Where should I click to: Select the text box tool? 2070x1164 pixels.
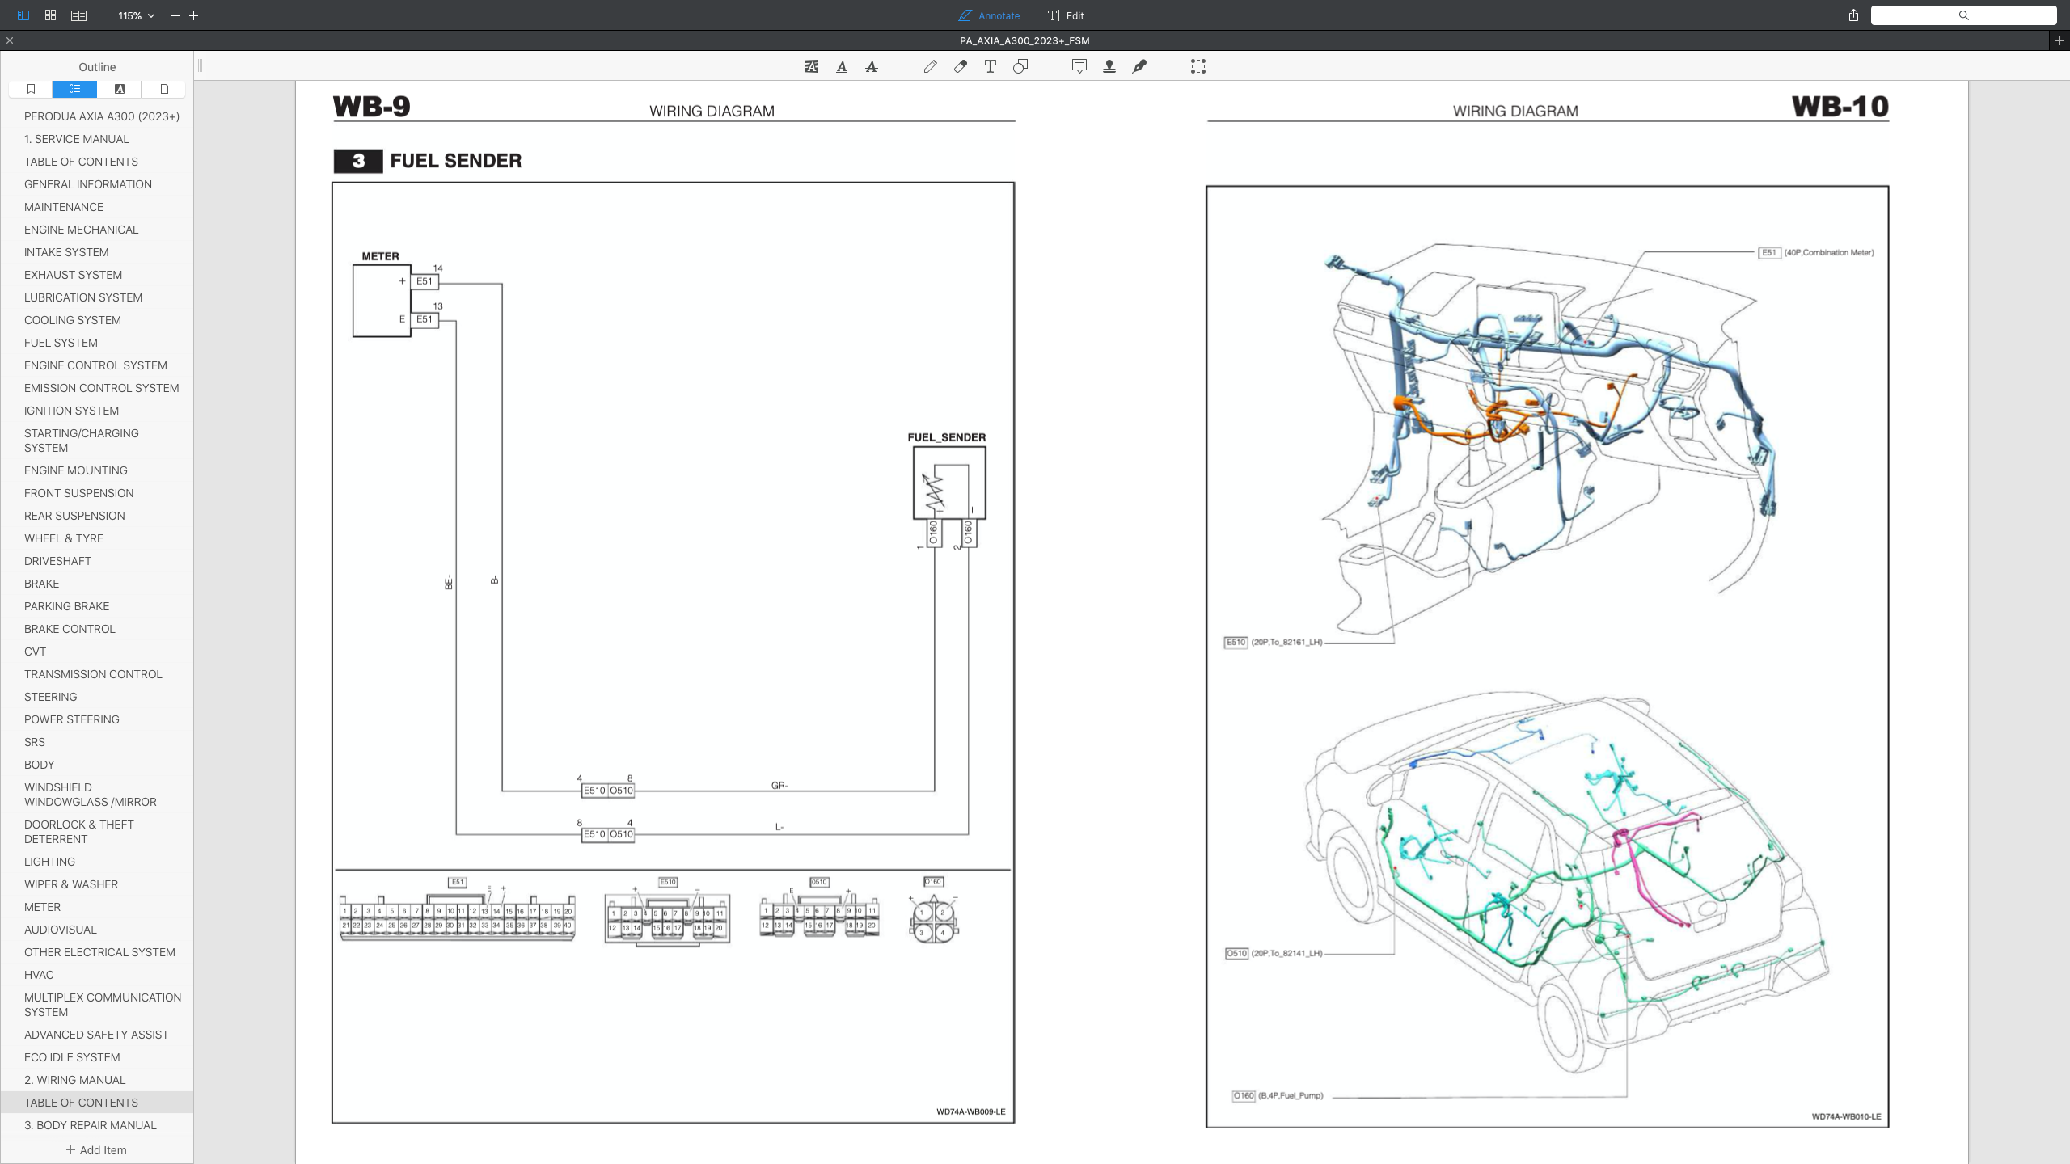pyautogui.click(x=990, y=67)
